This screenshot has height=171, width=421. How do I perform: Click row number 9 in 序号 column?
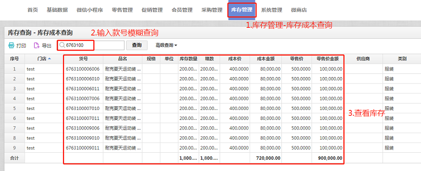coord(15,148)
